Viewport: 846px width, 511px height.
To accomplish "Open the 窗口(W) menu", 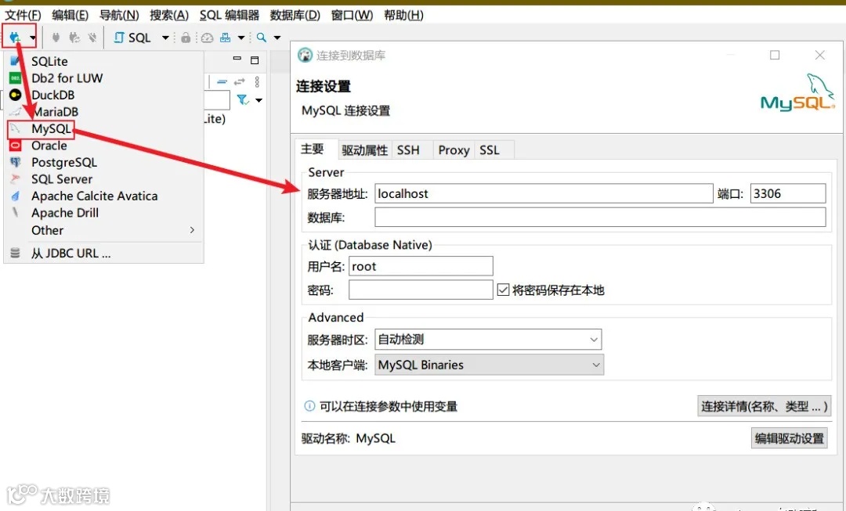I will pyautogui.click(x=352, y=15).
